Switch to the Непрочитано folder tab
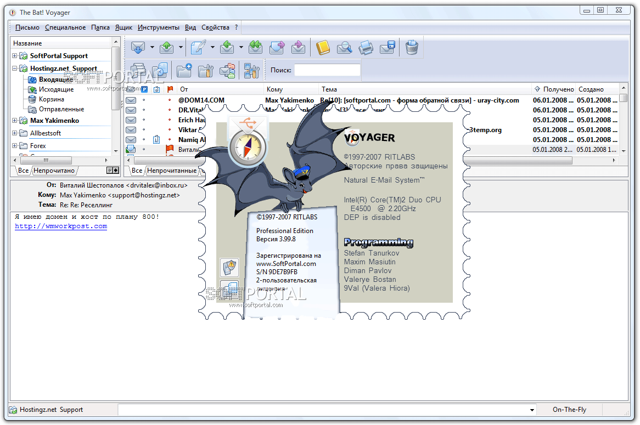Screen dimensions: 640x425 click(x=54, y=171)
